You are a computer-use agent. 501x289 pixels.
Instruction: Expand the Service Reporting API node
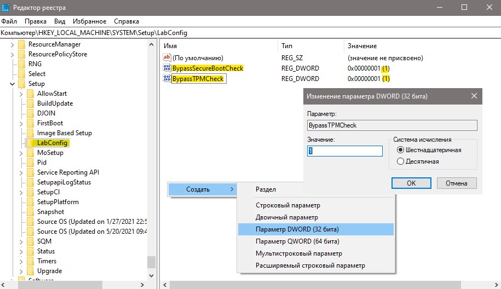pos(21,173)
